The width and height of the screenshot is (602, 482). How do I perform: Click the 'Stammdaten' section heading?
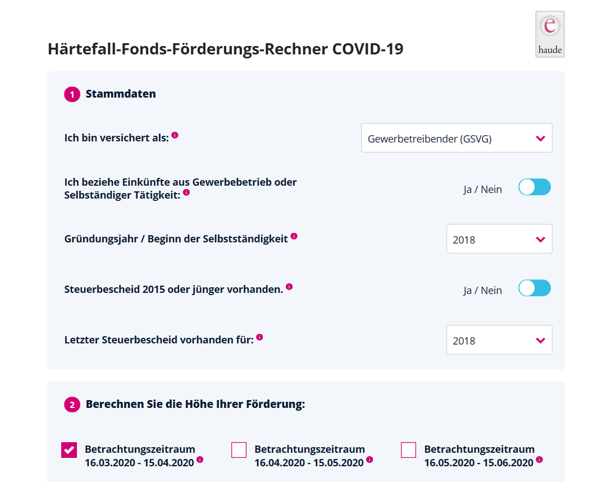click(x=121, y=94)
